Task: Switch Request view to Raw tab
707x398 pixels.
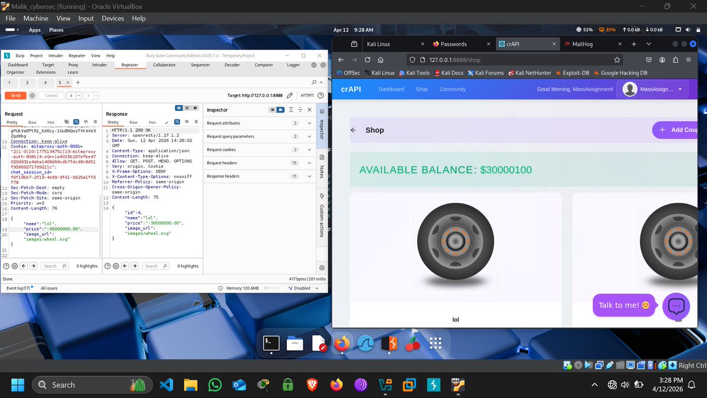Action: 32,122
